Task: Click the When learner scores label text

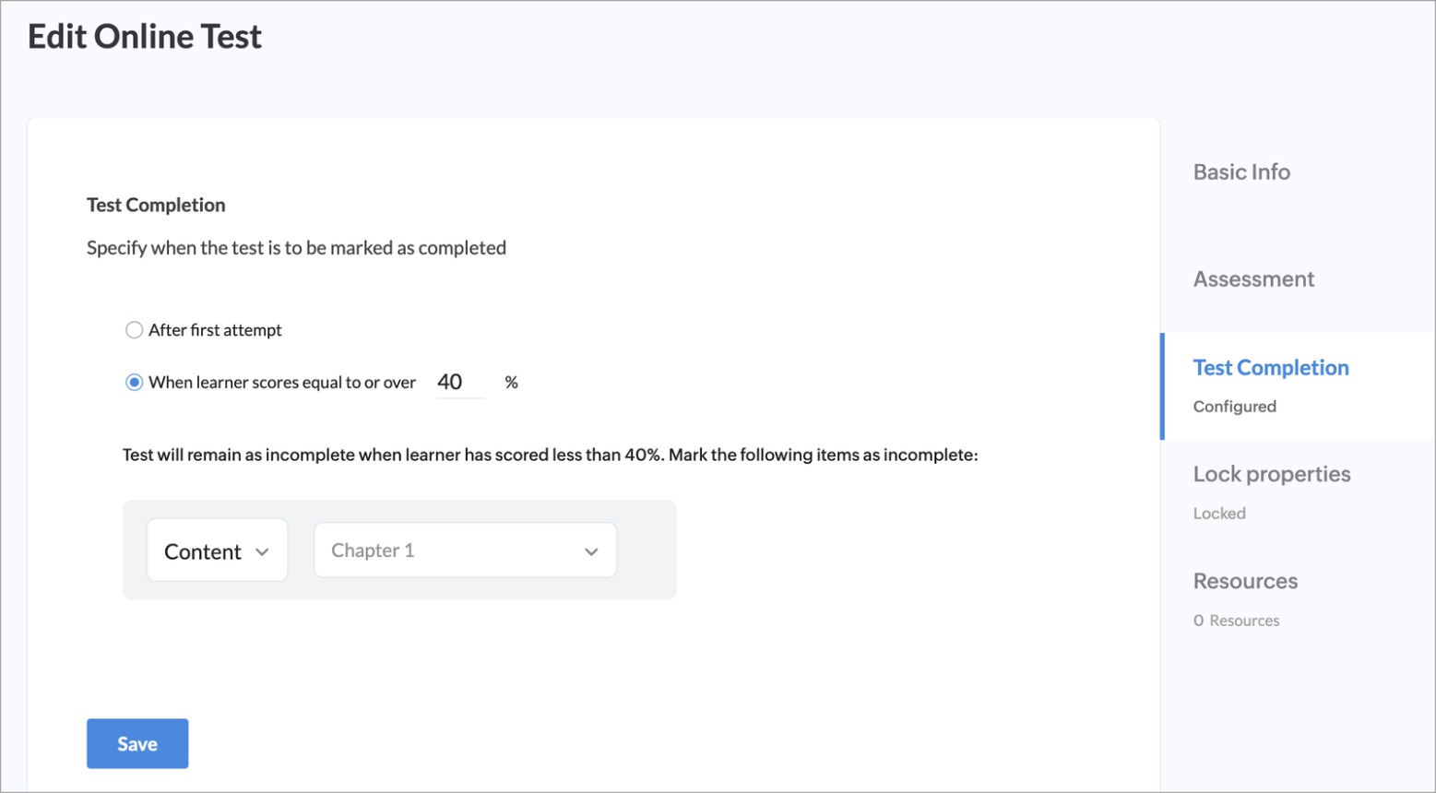Action: [282, 383]
